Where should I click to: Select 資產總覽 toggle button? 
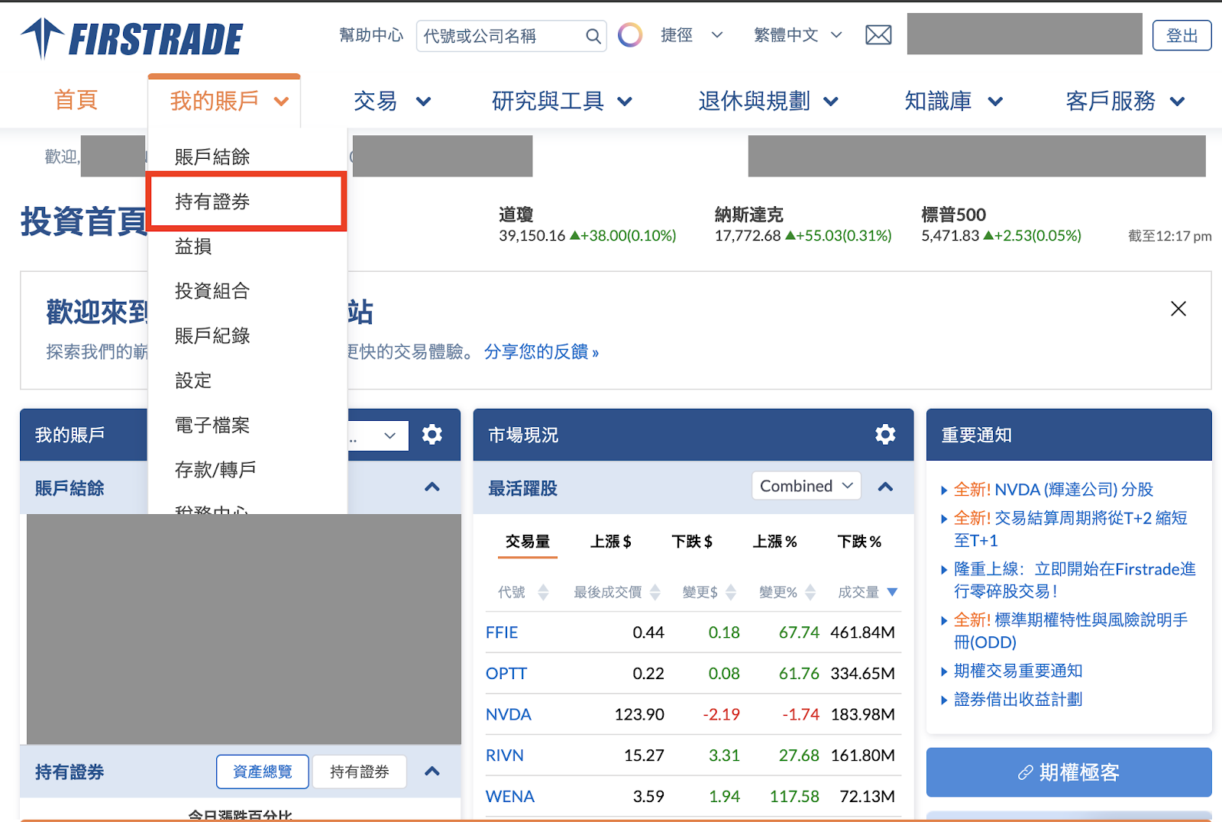pyautogui.click(x=263, y=772)
